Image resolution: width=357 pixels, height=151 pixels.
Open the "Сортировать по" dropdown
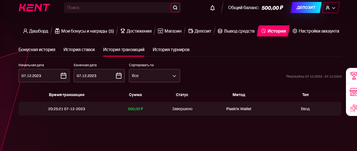(x=154, y=76)
